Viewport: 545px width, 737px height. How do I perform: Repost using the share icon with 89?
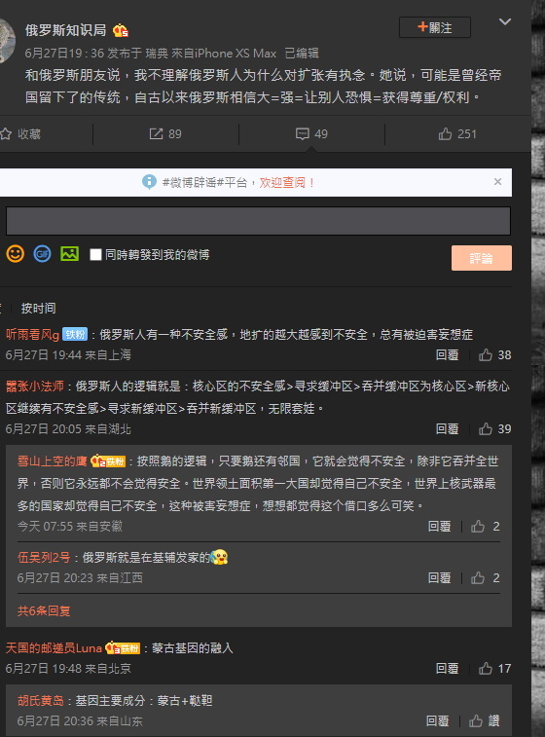[x=165, y=134]
